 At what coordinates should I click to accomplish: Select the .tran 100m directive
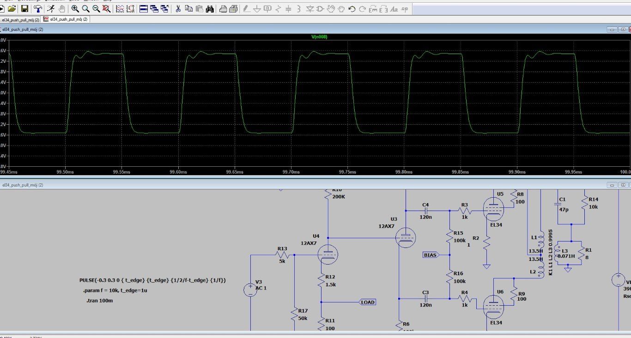[x=99, y=301]
